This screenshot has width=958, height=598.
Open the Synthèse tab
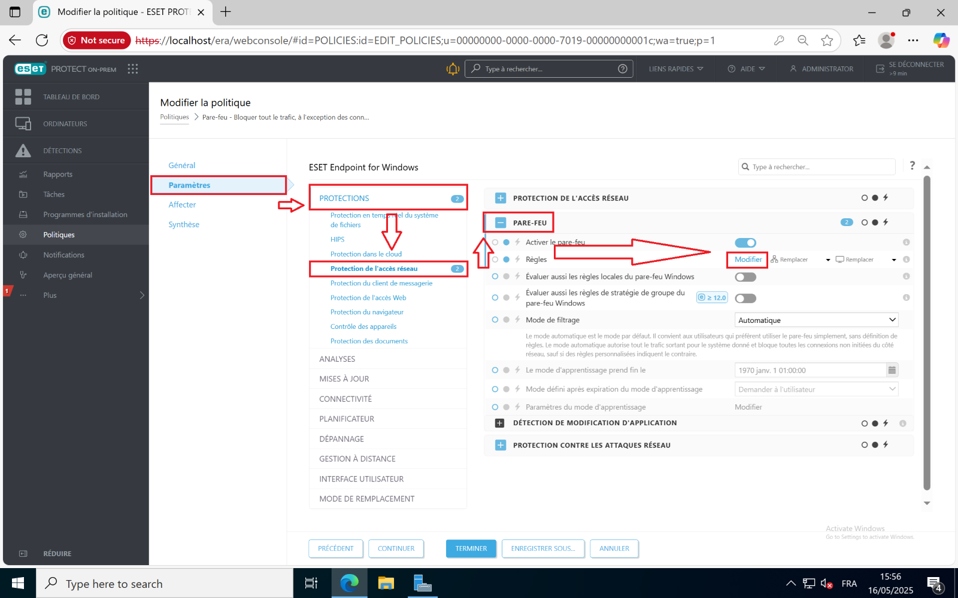point(184,224)
